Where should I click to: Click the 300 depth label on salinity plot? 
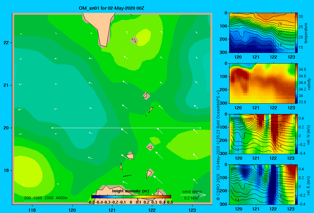click(x=224, y=103)
